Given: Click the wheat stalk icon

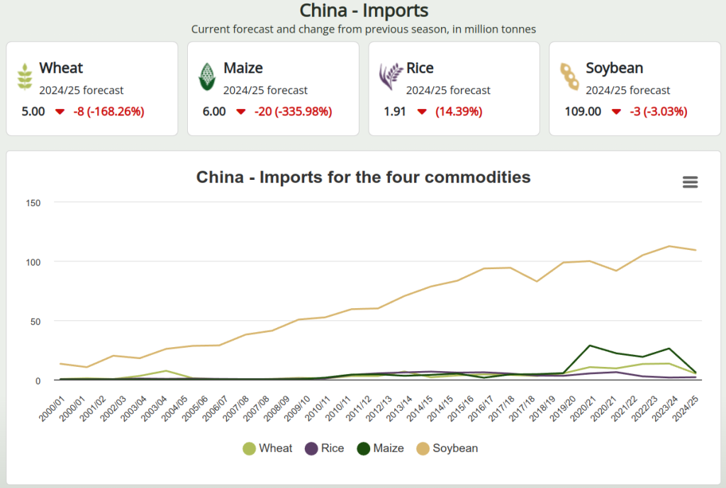Looking at the screenshot, I should (x=25, y=76).
